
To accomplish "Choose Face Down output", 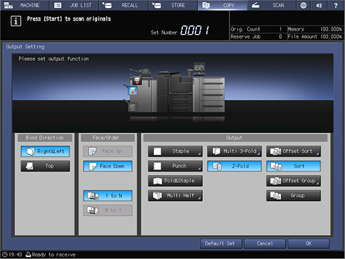I will 107,166.
